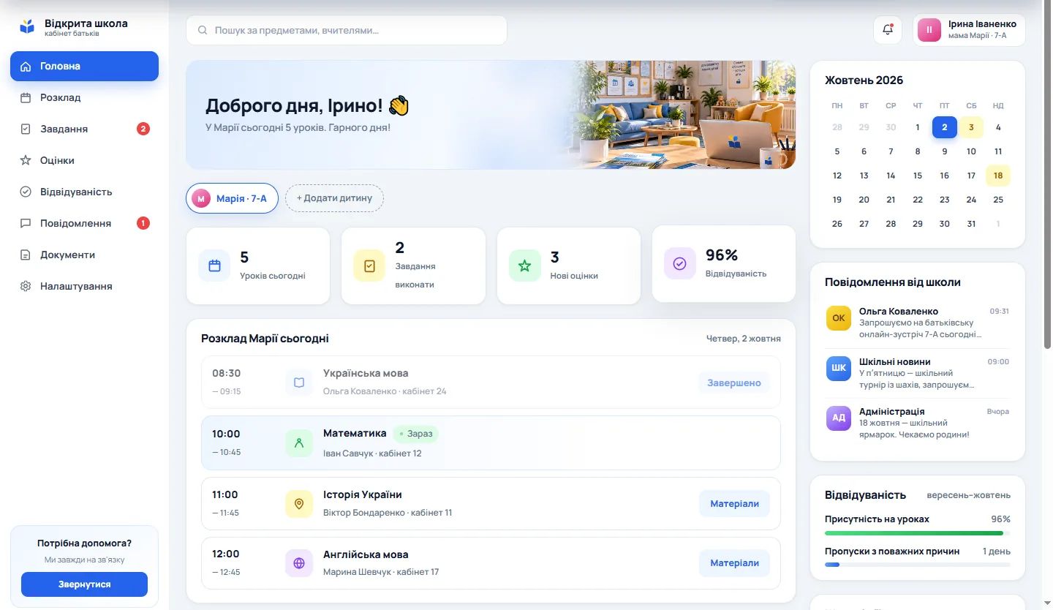Click the Присутність на уроках progress bar
Image resolution: width=1053 pixels, height=610 pixels.
click(917, 533)
